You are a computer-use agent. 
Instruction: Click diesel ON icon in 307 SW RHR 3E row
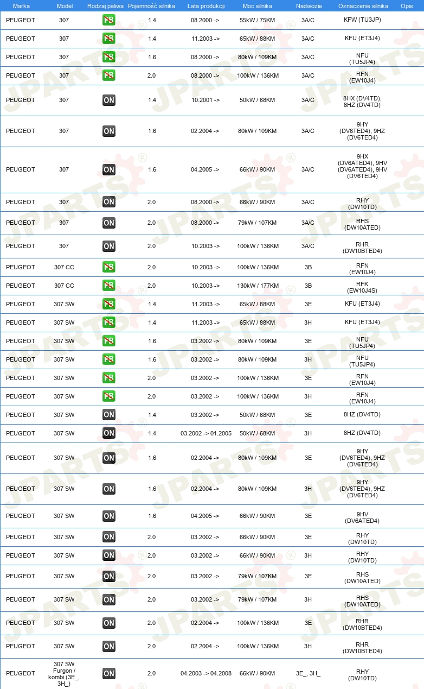[108, 623]
